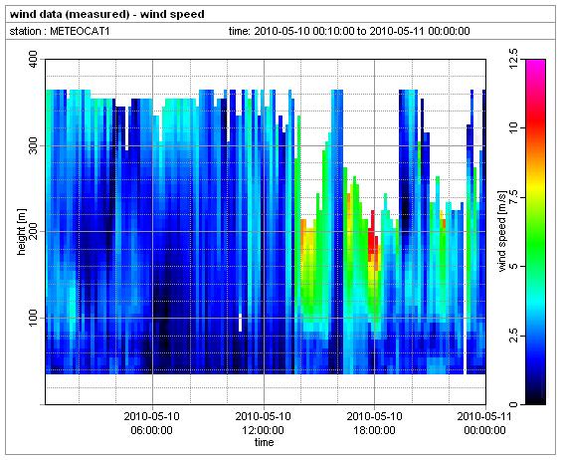Click the chart title 'wind data (measured) - wind speed'

click(107, 14)
